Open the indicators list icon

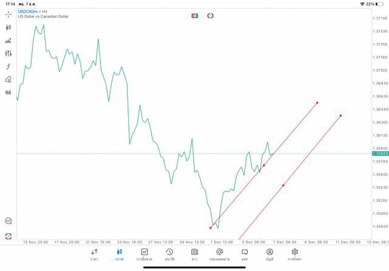point(9,41)
